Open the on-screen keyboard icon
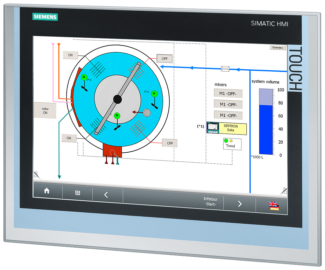 click(x=77, y=192)
